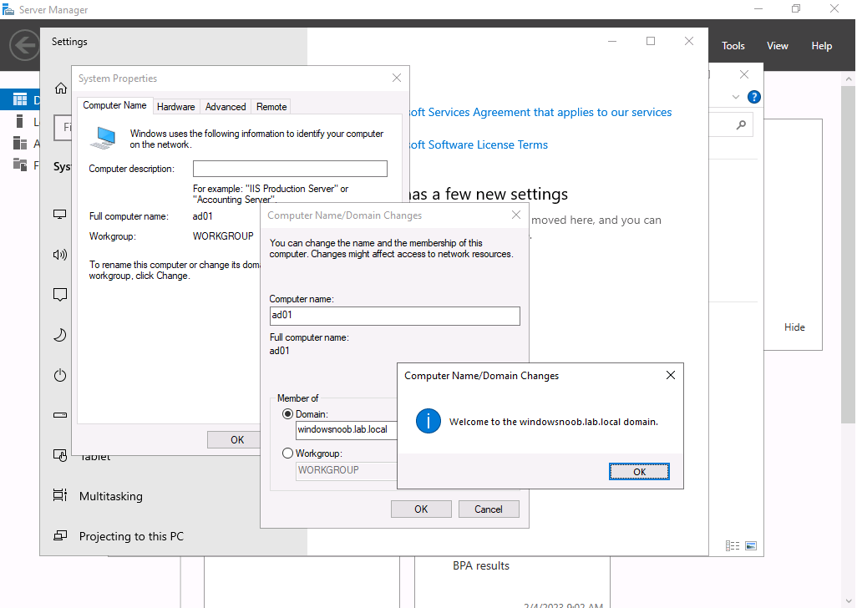This screenshot has width=857, height=608.
Task: Select File and Storage Services sidebar icon
Action: pyautogui.click(x=20, y=165)
